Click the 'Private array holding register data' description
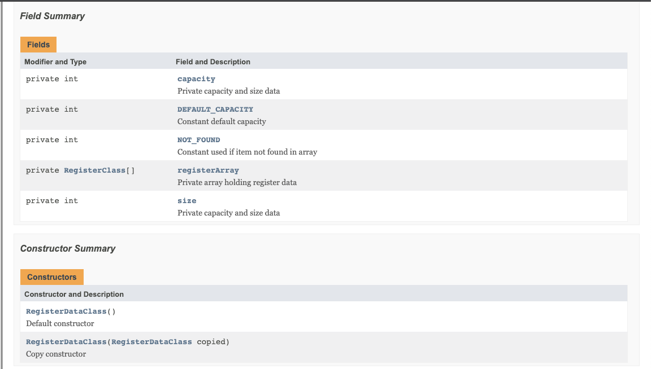This screenshot has height=369, width=651. point(237,182)
